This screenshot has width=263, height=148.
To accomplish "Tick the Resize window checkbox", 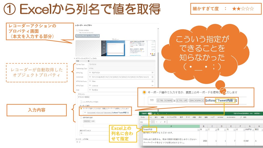I will (77, 30).
